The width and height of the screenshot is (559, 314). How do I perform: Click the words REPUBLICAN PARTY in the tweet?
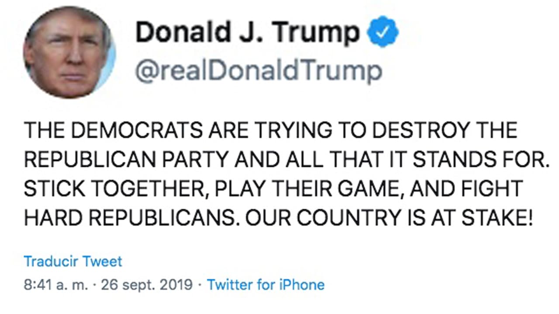[x=126, y=160]
